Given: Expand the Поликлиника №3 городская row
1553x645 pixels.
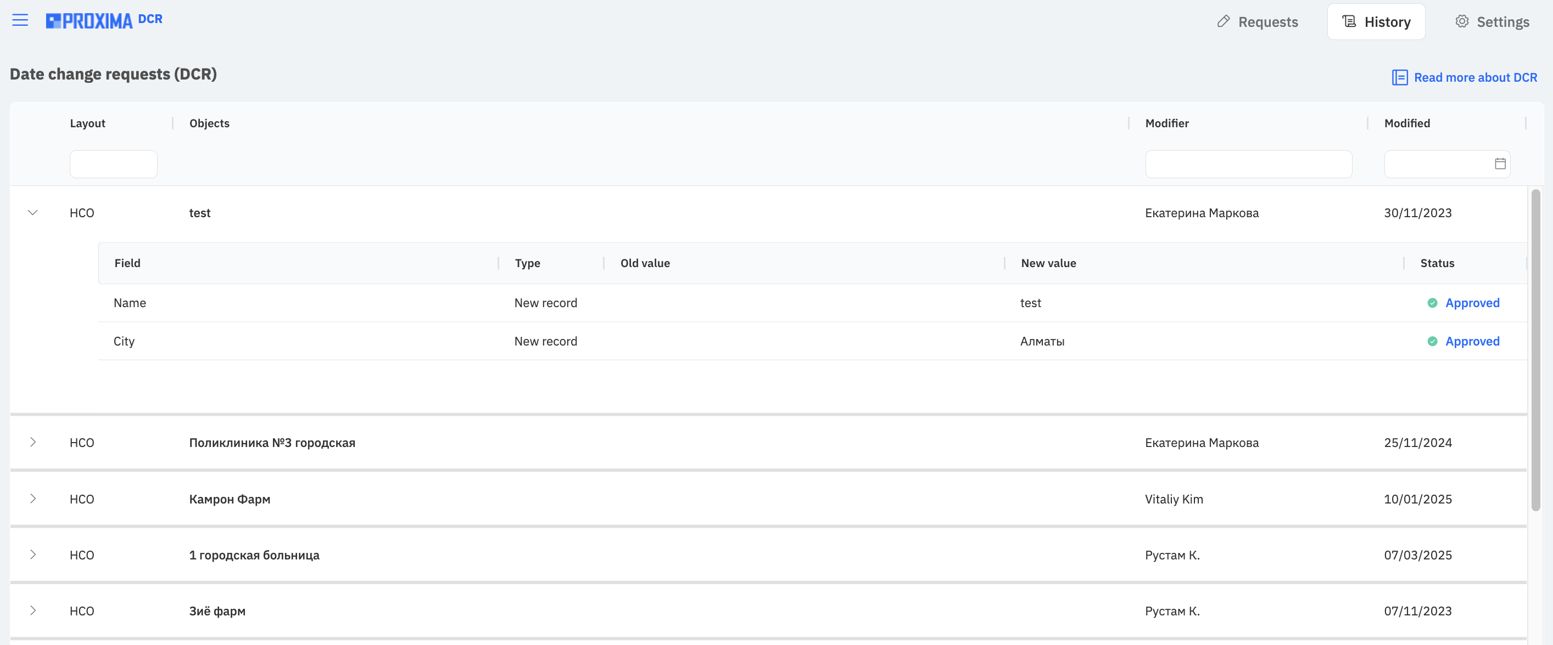Looking at the screenshot, I should point(33,442).
